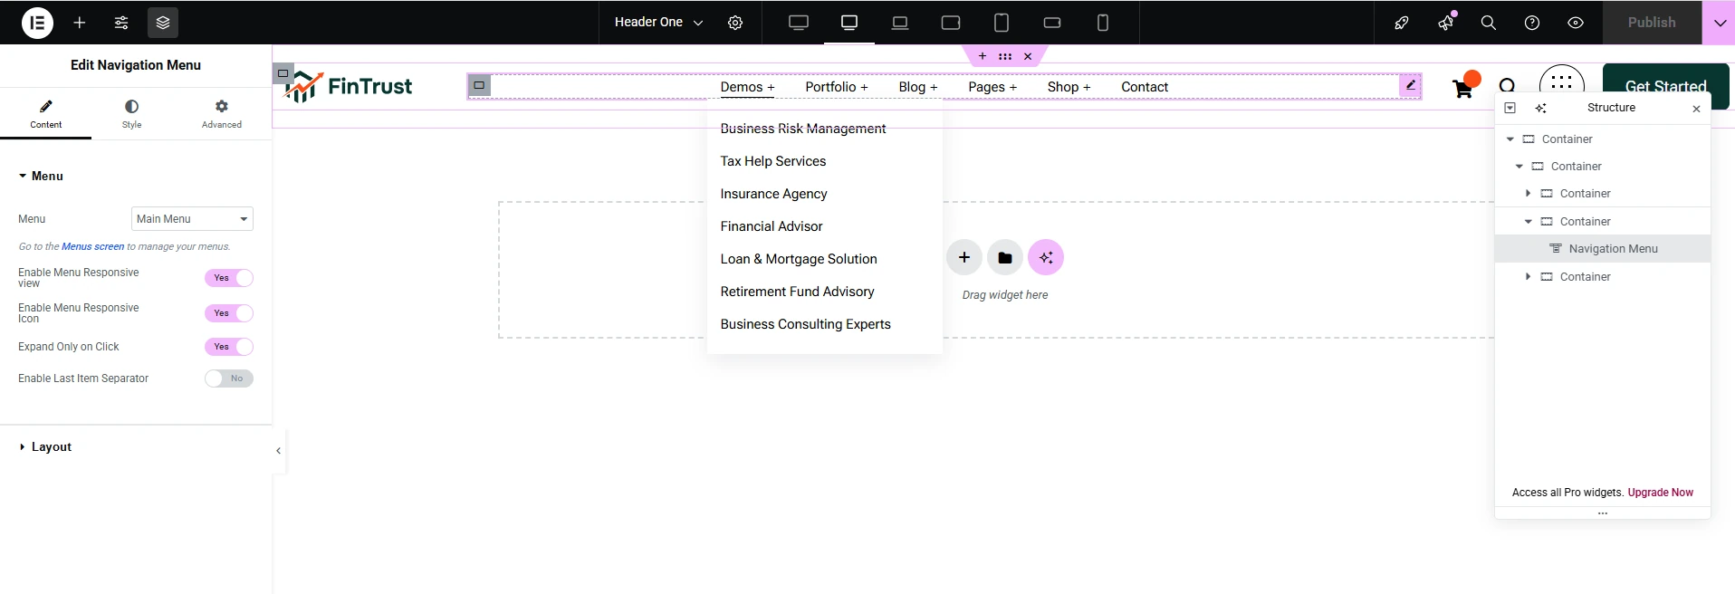Select Navigation Menu in Structure tree
1735x594 pixels.
coord(1613,249)
